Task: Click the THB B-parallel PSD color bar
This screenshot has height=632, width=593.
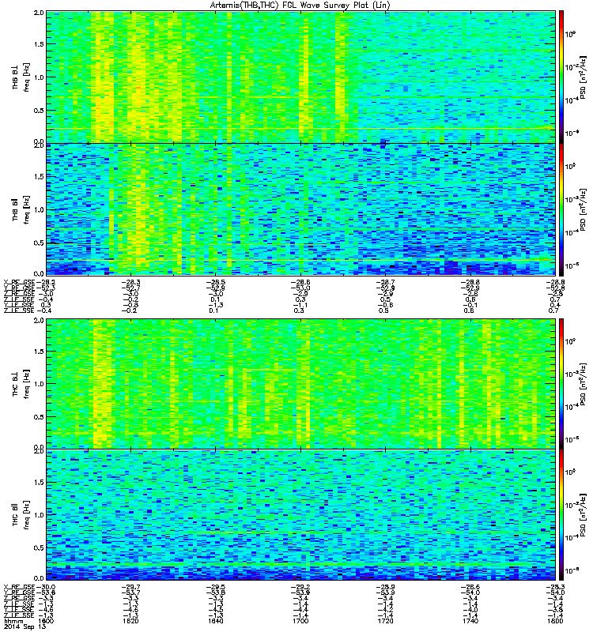Action: click(561, 209)
